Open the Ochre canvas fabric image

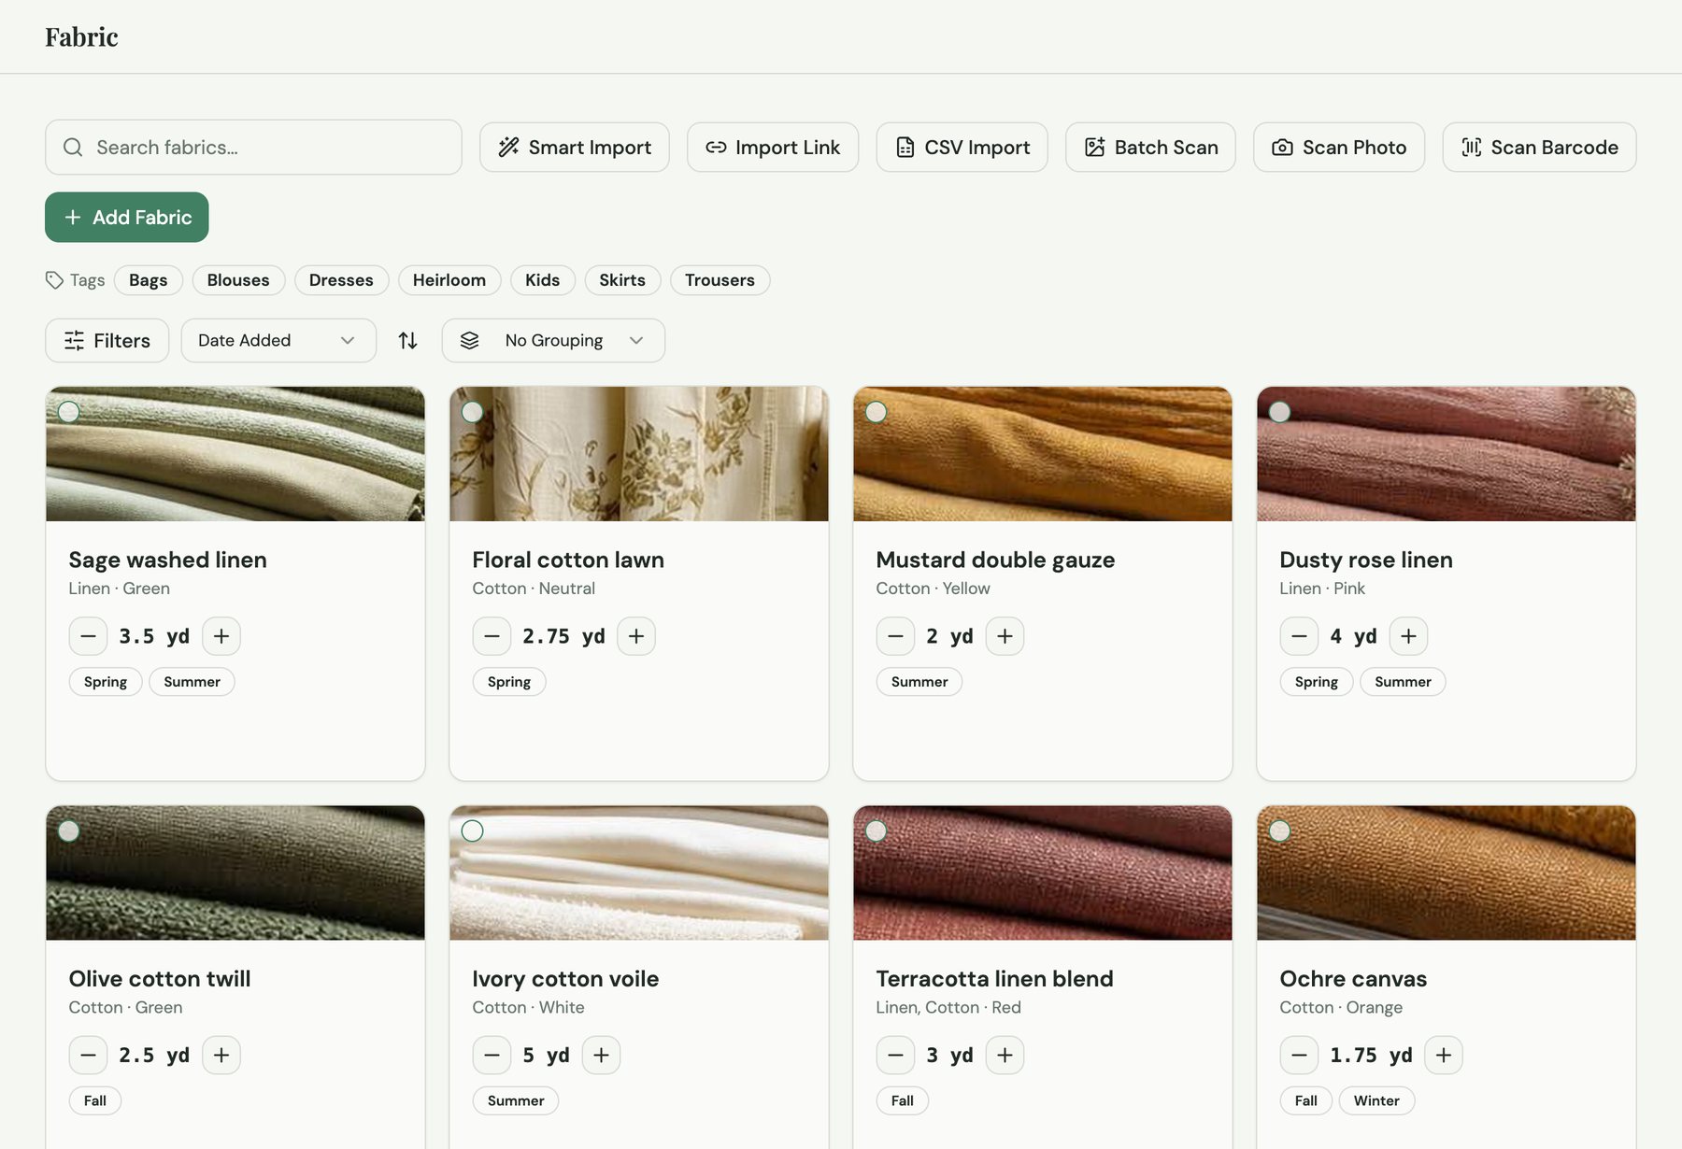coord(1447,872)
